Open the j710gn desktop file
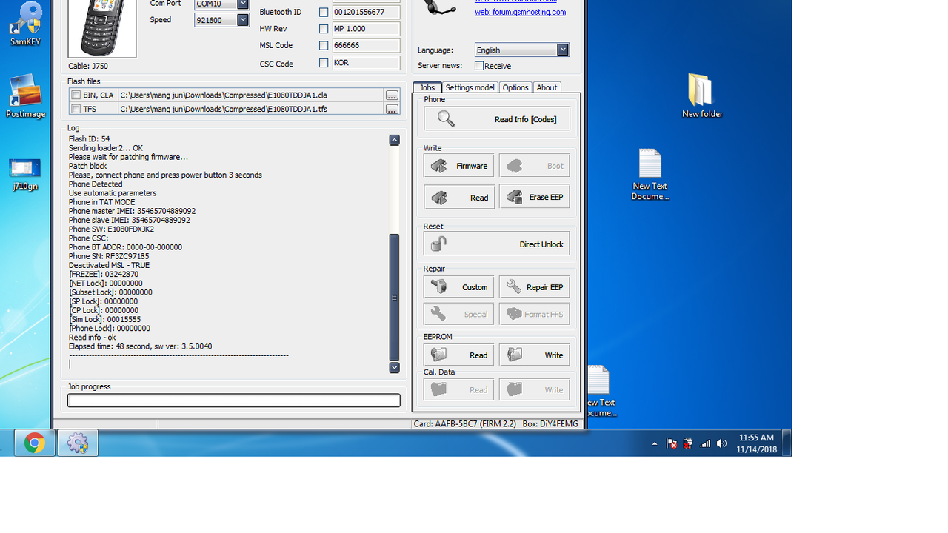948x533 pixels. pyautogui.click(x=26, y=175)
